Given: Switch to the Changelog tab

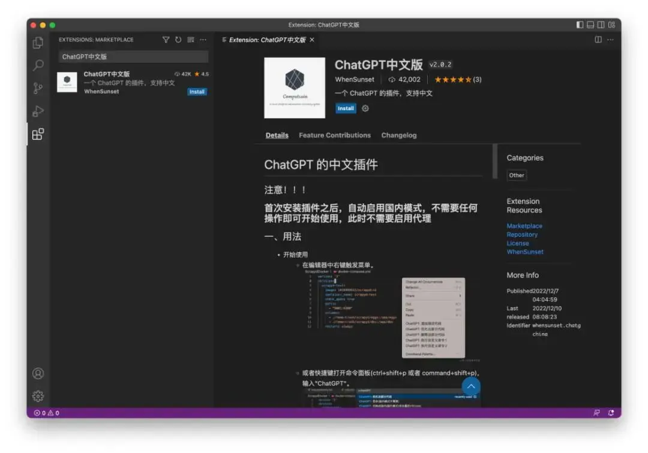Looking at the screenshot, I should (x=399, y=135).
